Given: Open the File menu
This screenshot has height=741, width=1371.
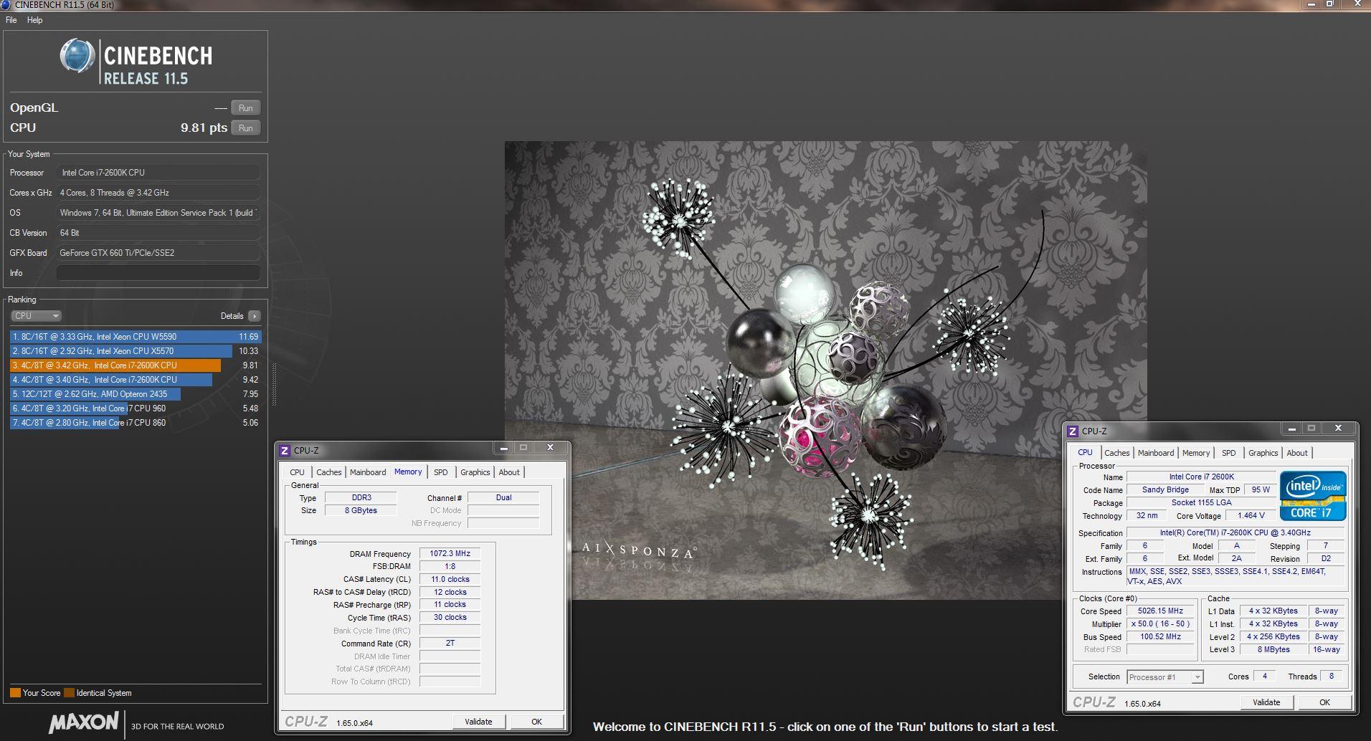Looking at the screenshot, I should click(11, 20).
